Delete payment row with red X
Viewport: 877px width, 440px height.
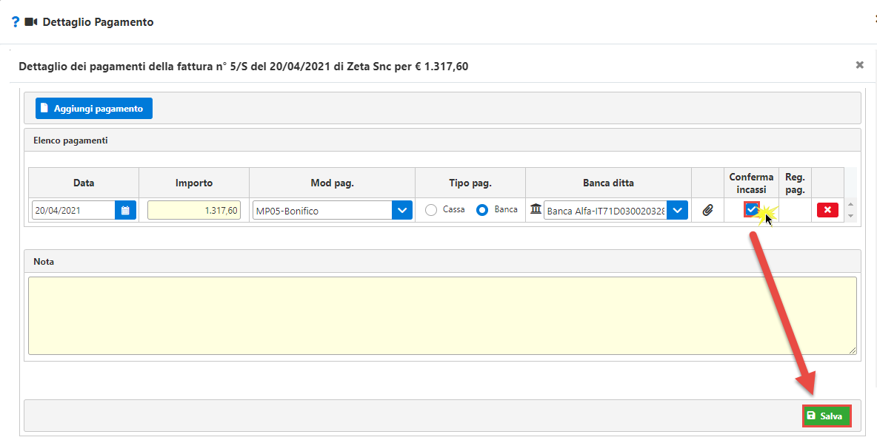point(827,210)
